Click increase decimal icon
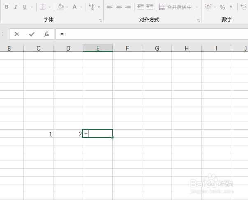The image size is (248, 200). click(243, 7)
